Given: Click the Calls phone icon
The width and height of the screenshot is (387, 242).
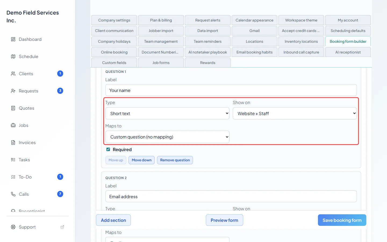Looking at the screenshot, I should [x=13, y=194].
